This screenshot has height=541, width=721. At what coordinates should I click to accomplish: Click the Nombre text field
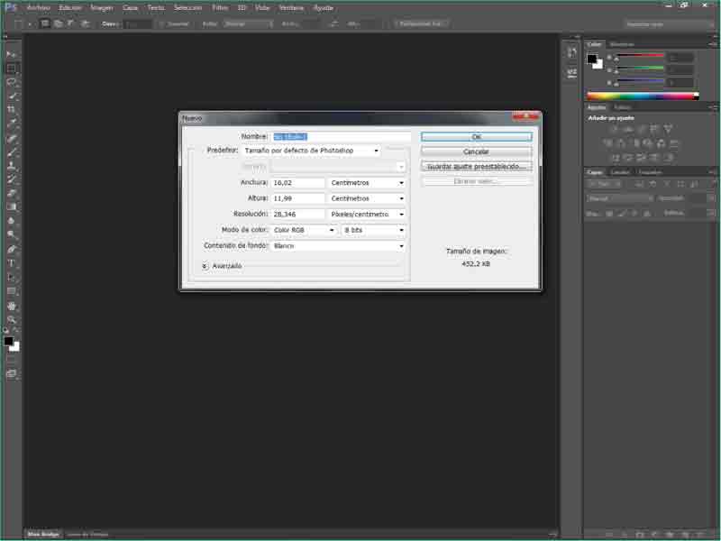[x=342, y=136]
